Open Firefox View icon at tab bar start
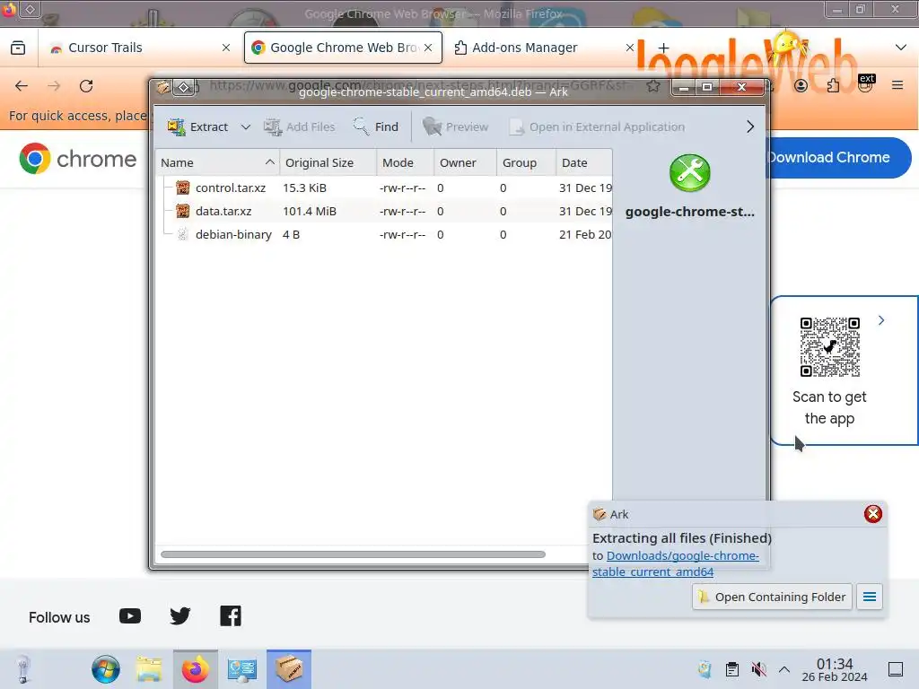This screenshot has width=919, height=689. tap(18, 48)
